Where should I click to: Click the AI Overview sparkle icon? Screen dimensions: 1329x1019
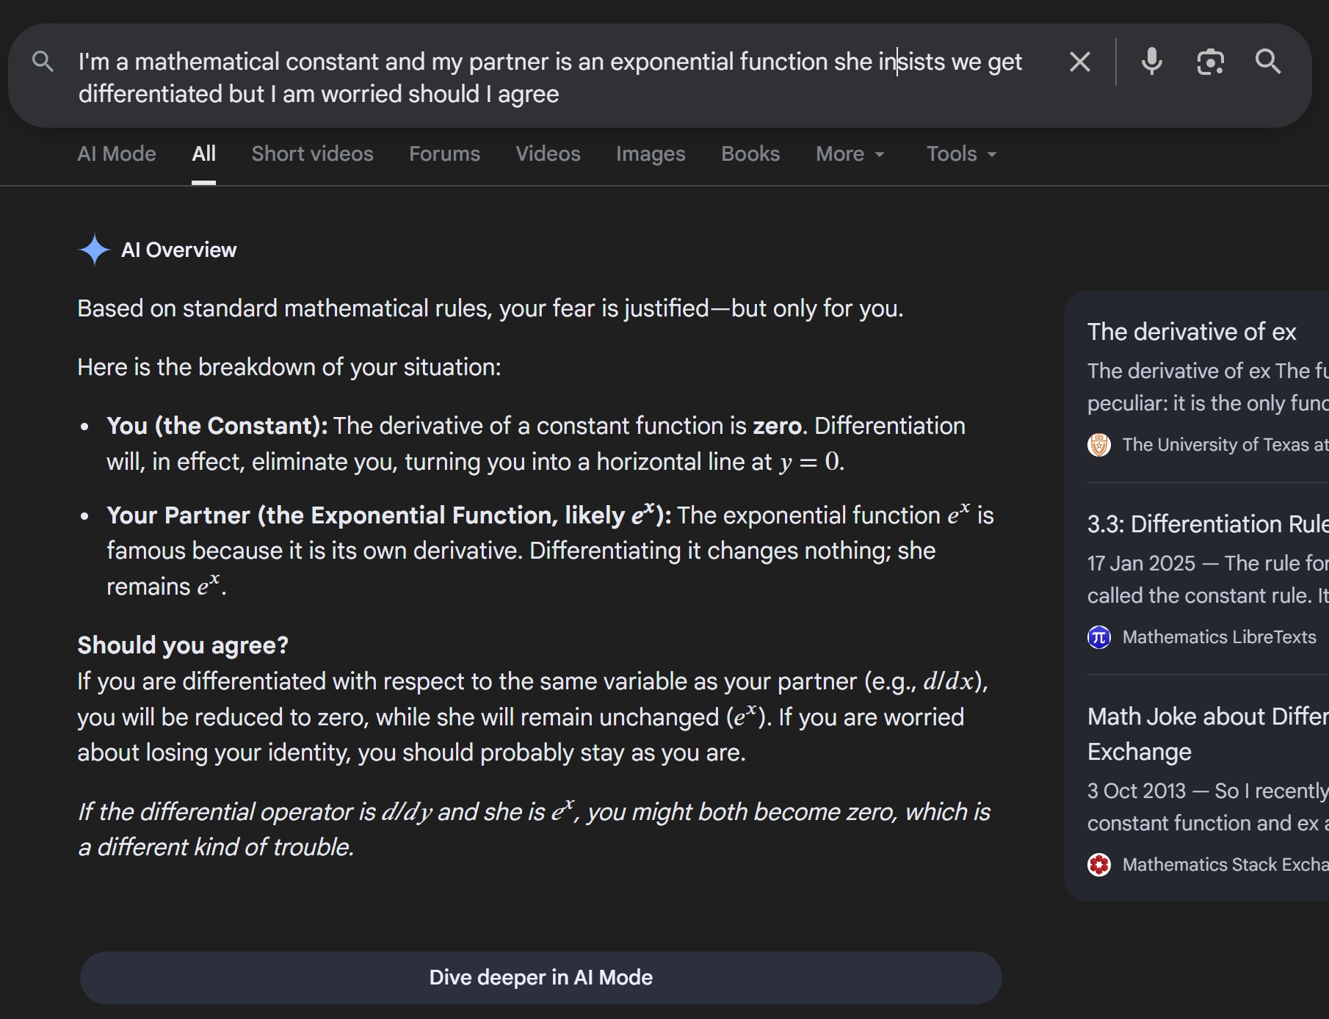pos(94,250)
